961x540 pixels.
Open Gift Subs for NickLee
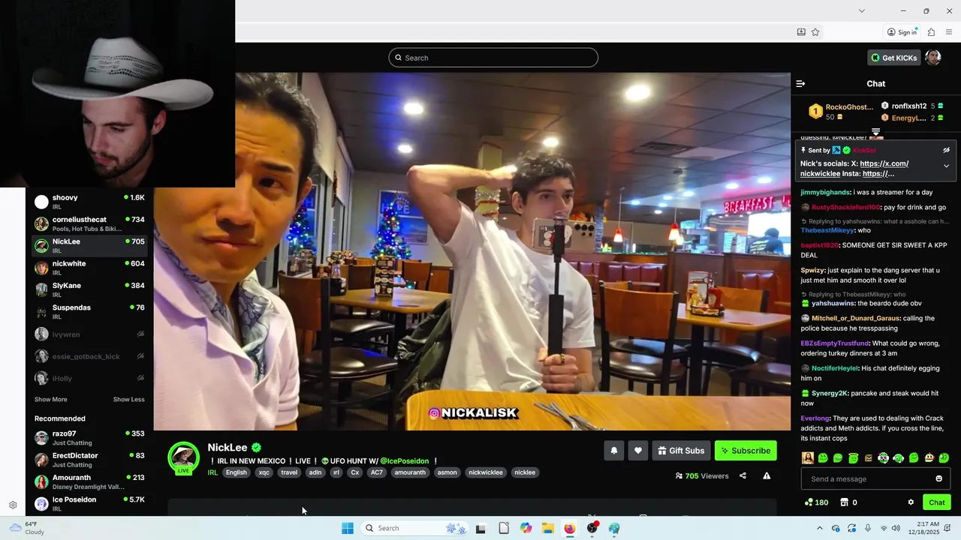click(681, 451)
